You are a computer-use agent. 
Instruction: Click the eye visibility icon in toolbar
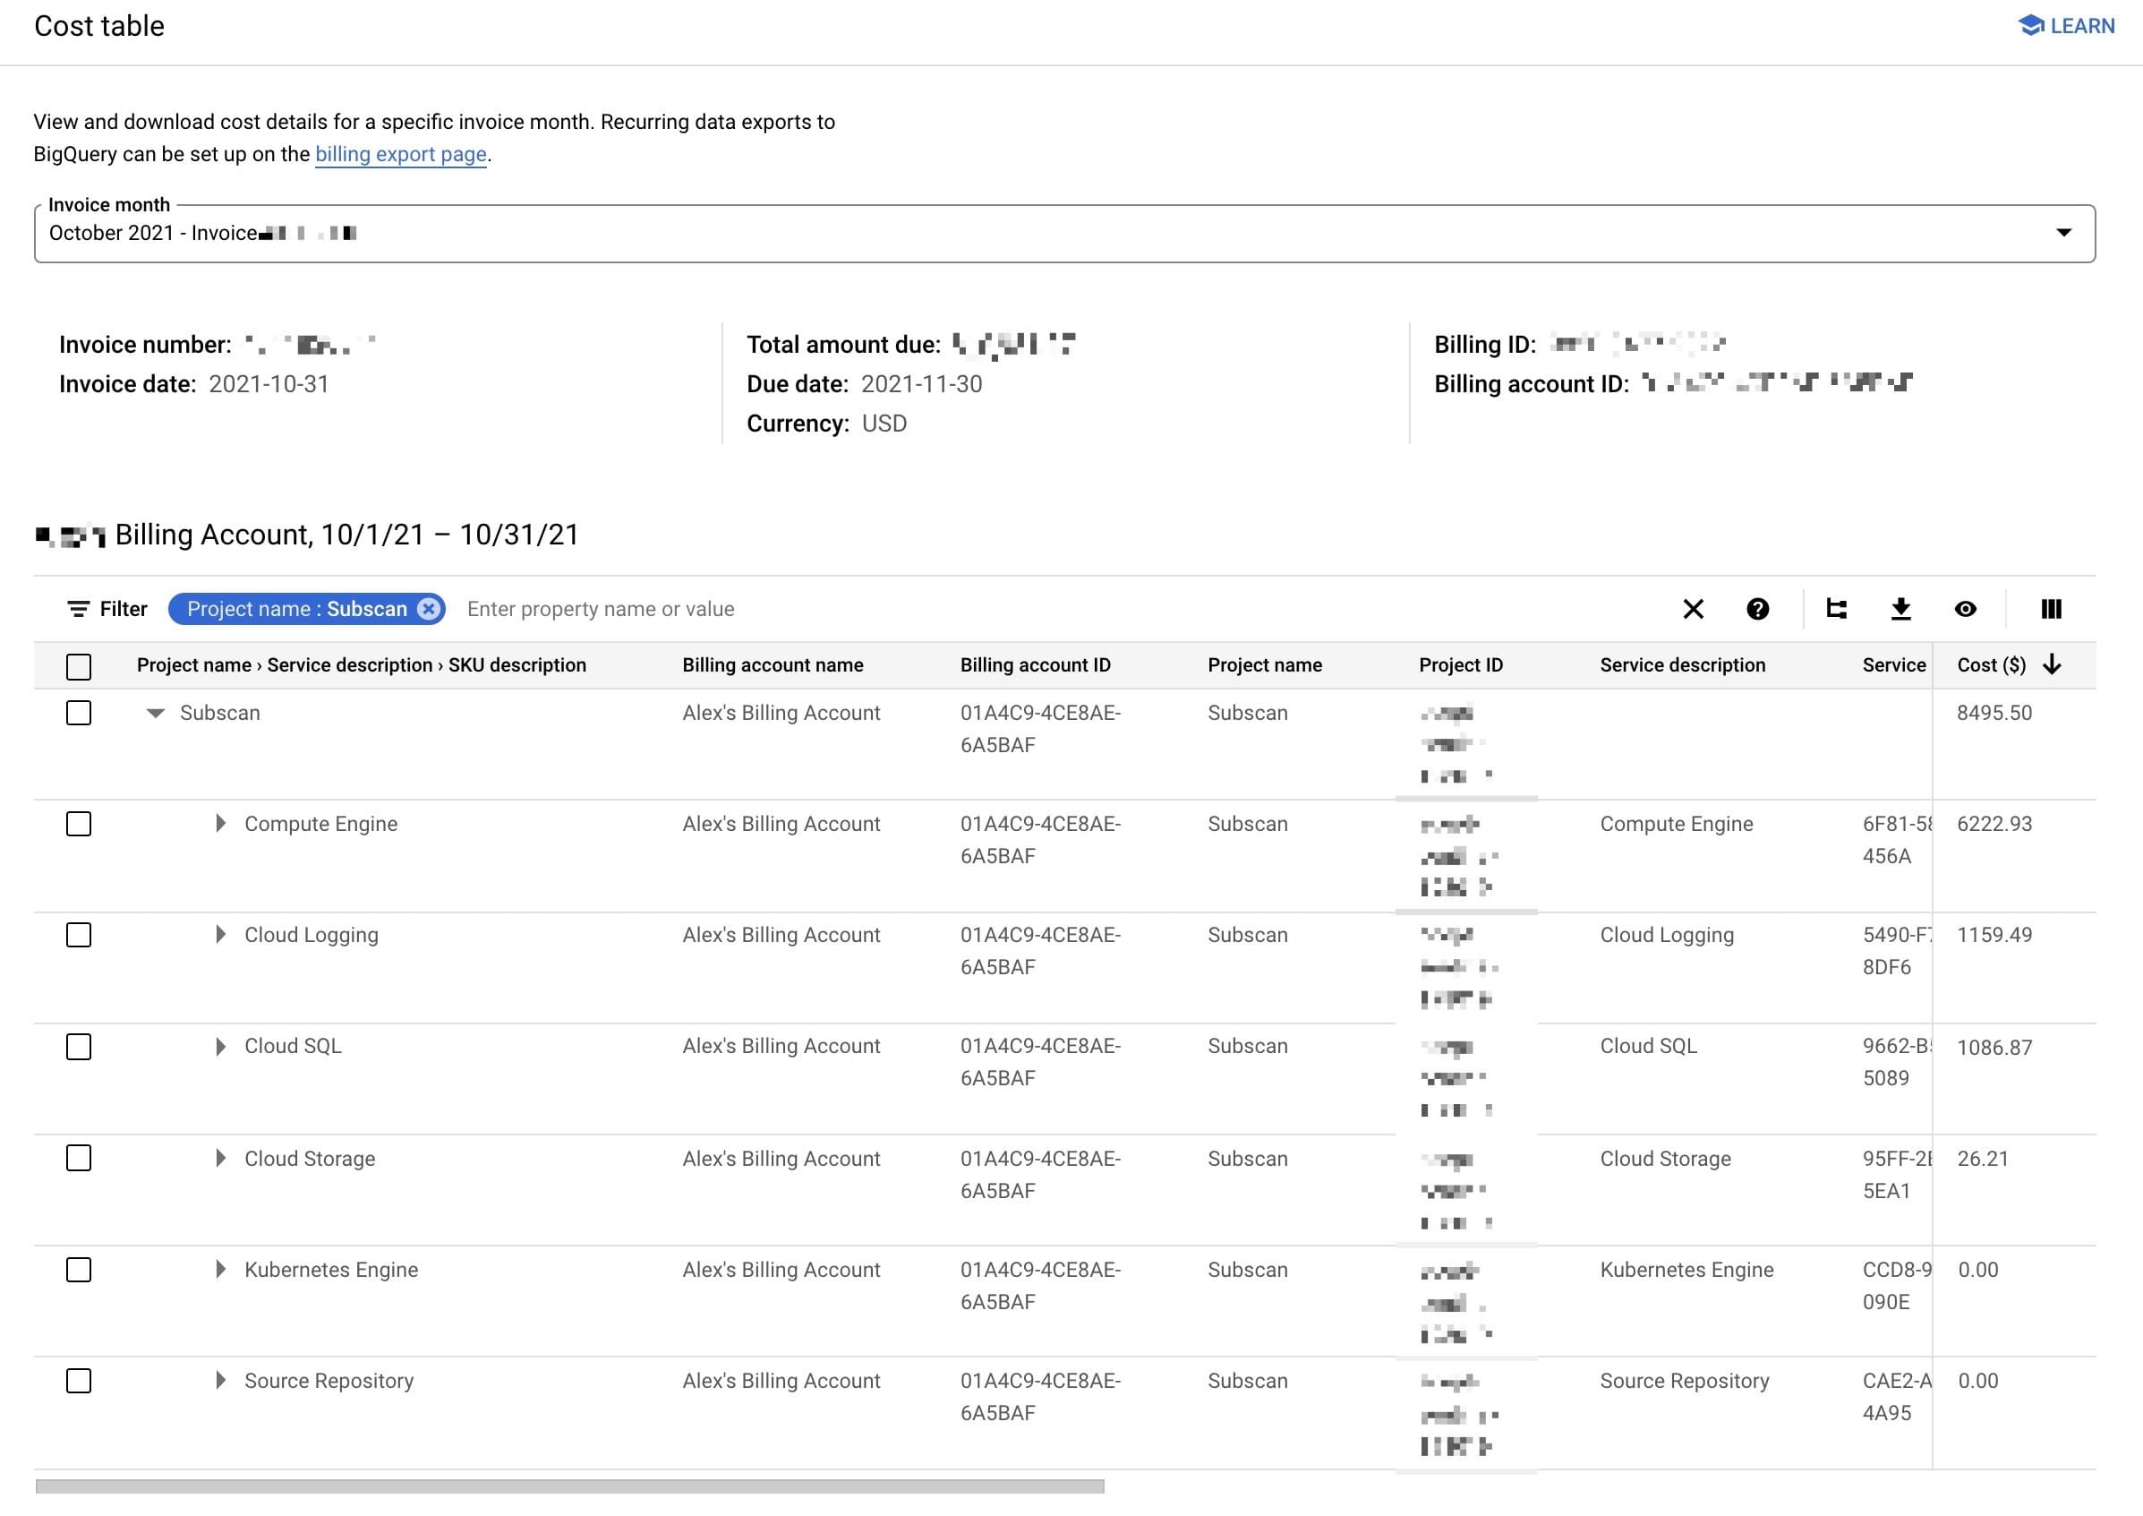click(1966, 610)
